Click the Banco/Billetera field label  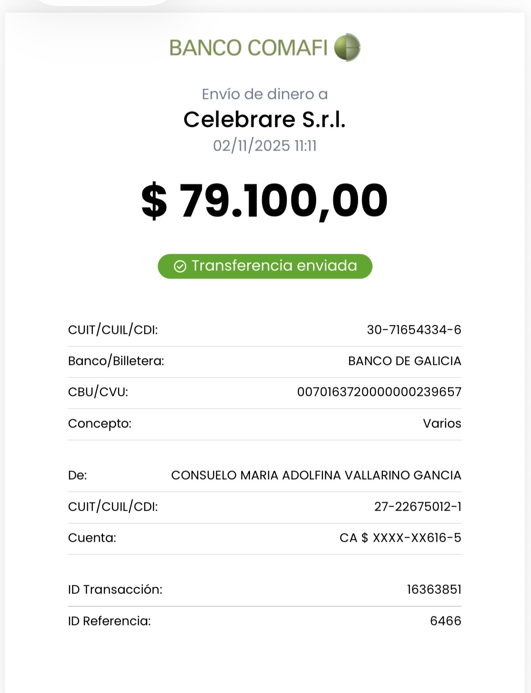(116, 361)
